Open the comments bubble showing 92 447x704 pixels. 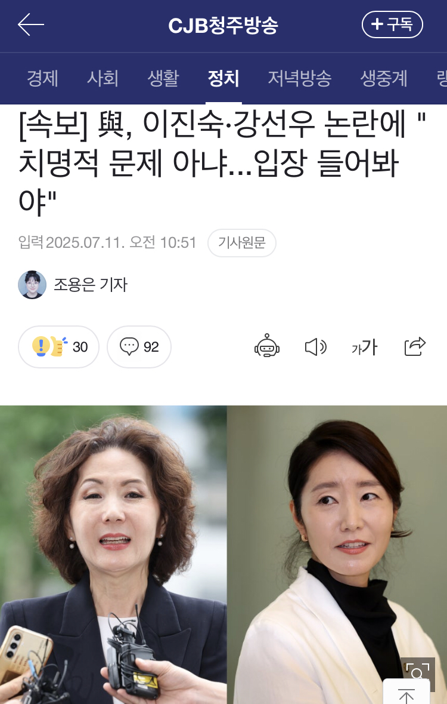click(x=139, y=346)
